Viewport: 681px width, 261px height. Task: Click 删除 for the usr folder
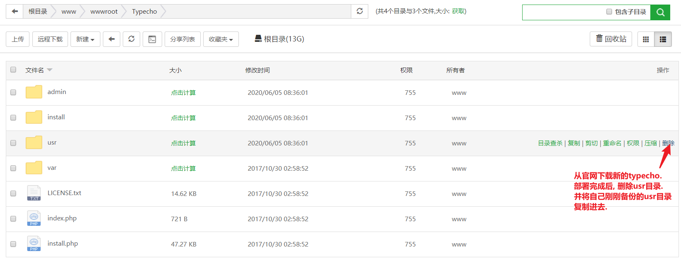[x=668, y=143]
